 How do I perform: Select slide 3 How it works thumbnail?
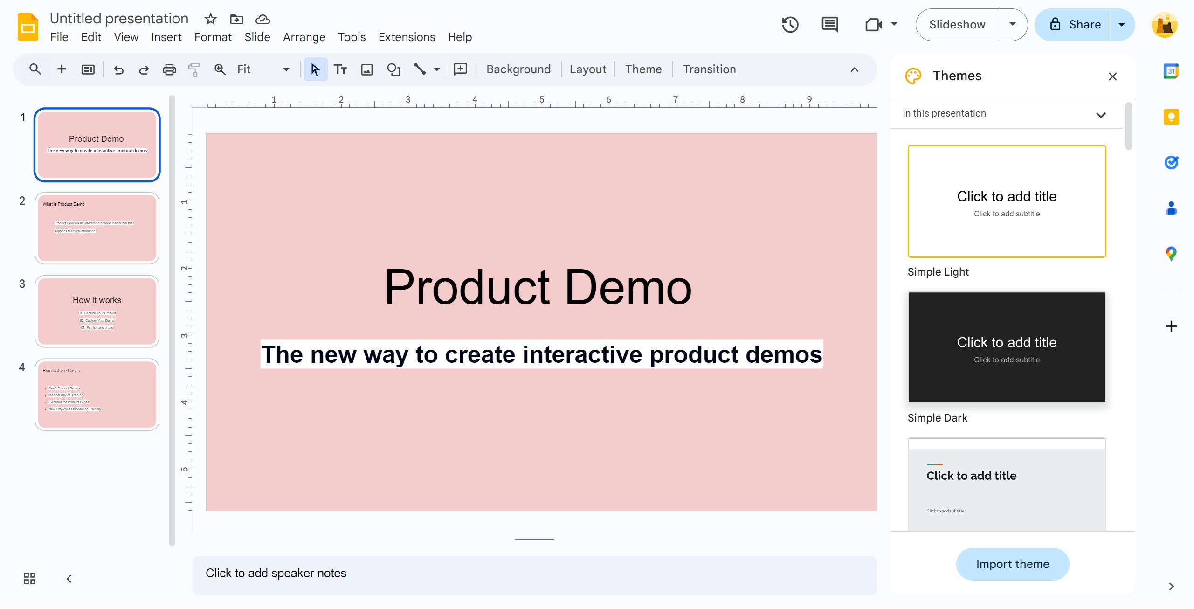(97, 311)
